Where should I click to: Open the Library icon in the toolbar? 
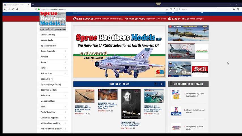[234, 9]
